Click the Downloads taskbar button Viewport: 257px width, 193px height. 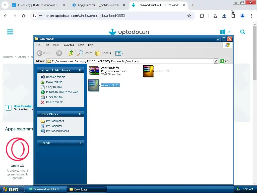[87, 189]
